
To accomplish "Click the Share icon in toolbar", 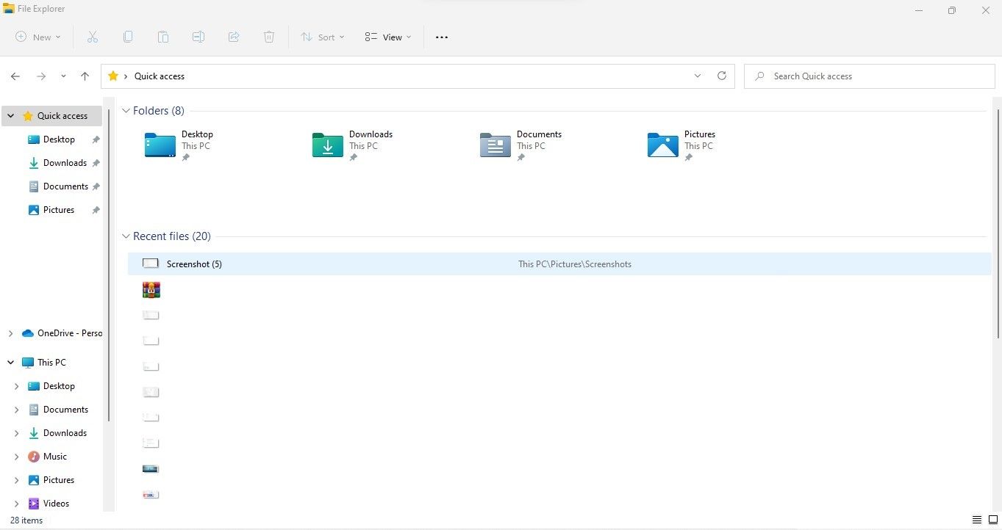I will point(234,37).
